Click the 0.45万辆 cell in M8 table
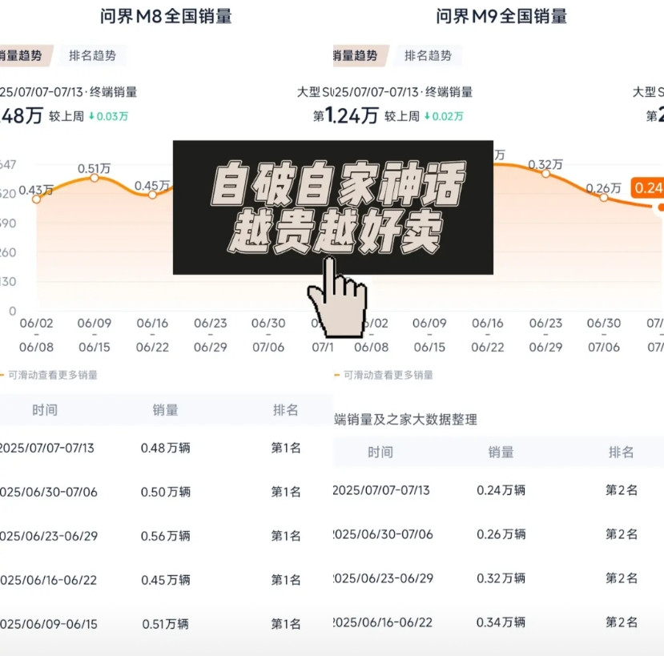664x656 pixels. 166,580
